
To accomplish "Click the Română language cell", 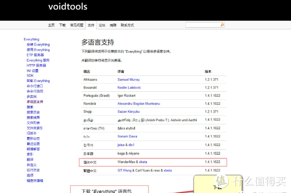I will (x=90, y=104).
